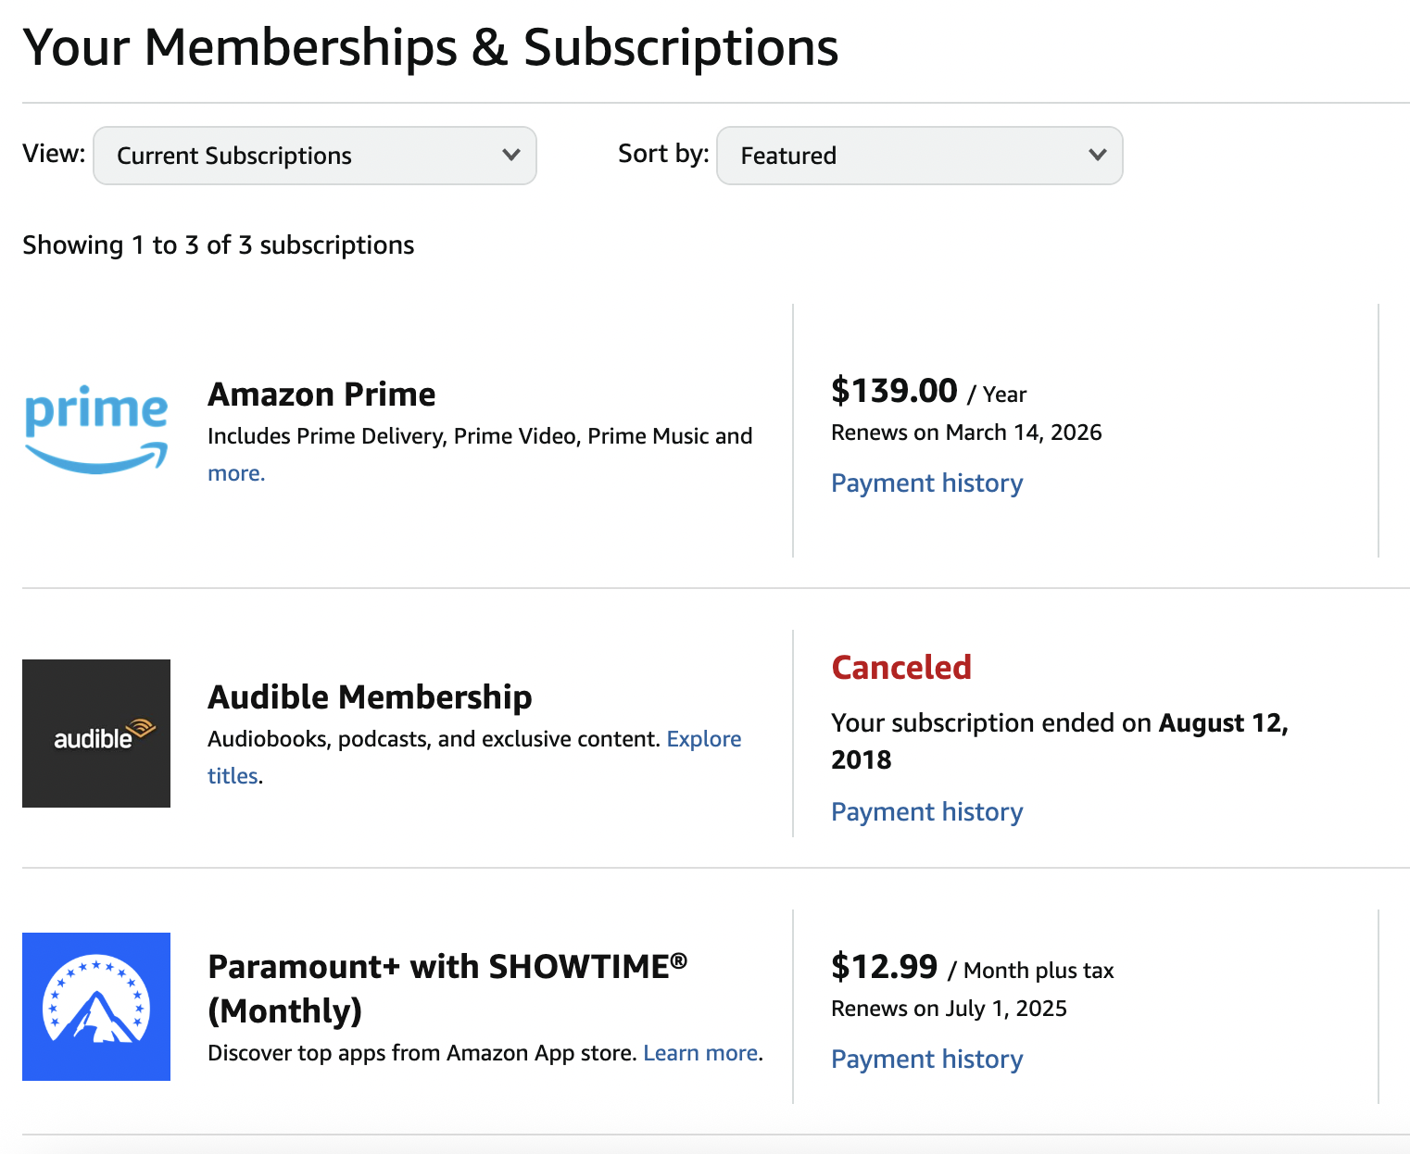Click the Your Memberships & Subscriptions heading

(431, 47)
